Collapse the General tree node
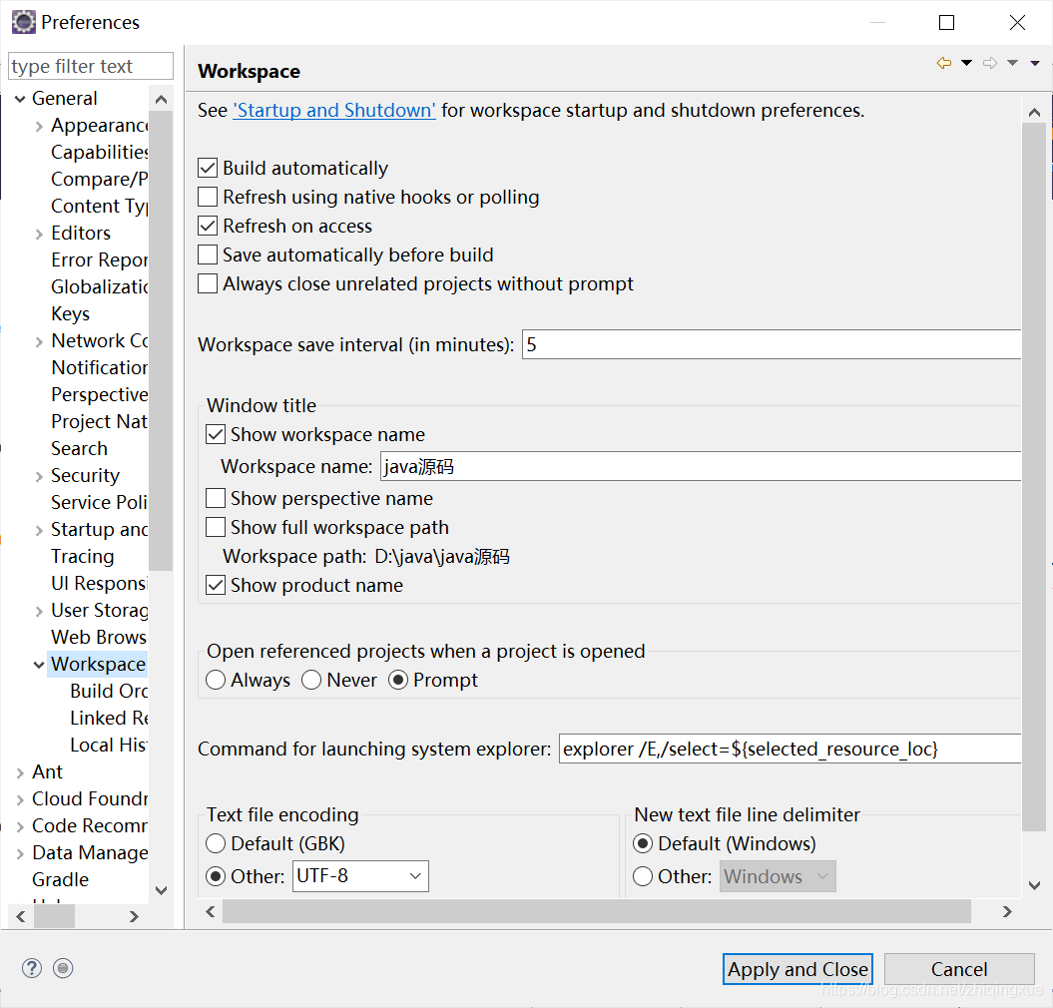The width and height of the screenshot is (1053, 1008). [x=20, y=99]
